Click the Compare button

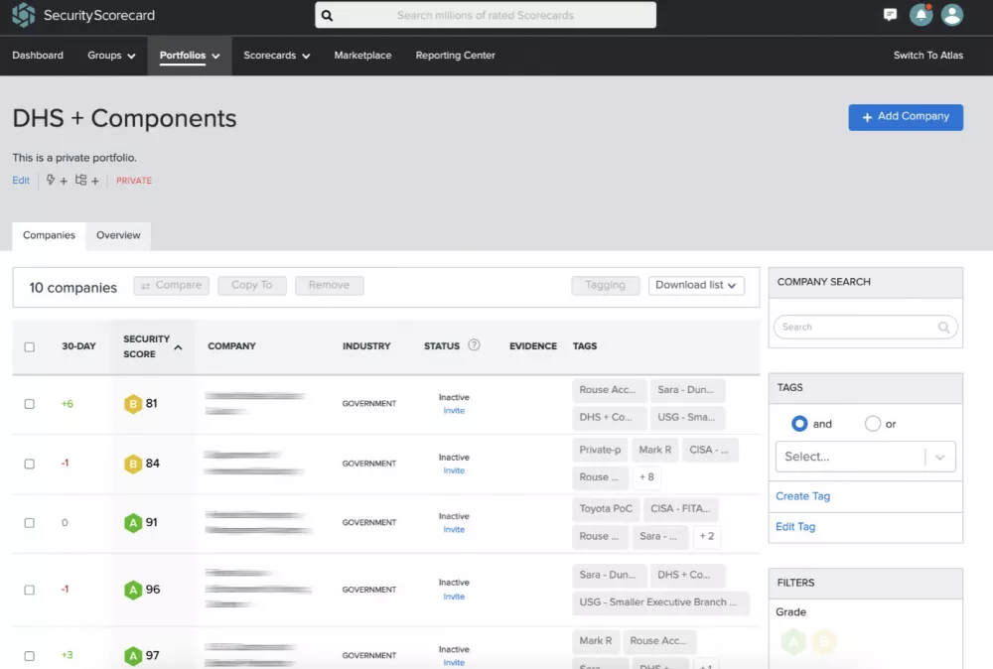(171, 286)
